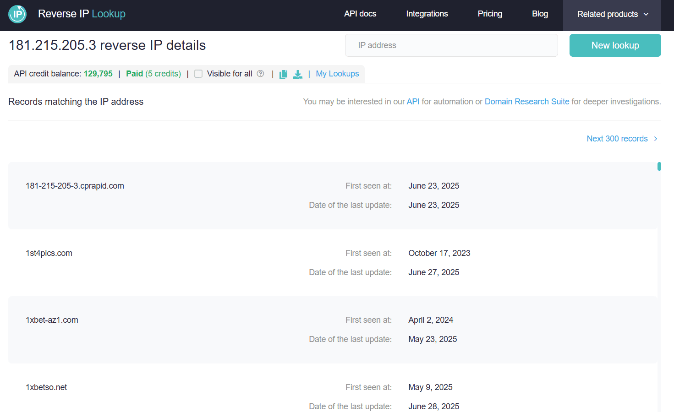Open the My Lookups link

click(x=337, y=74)
